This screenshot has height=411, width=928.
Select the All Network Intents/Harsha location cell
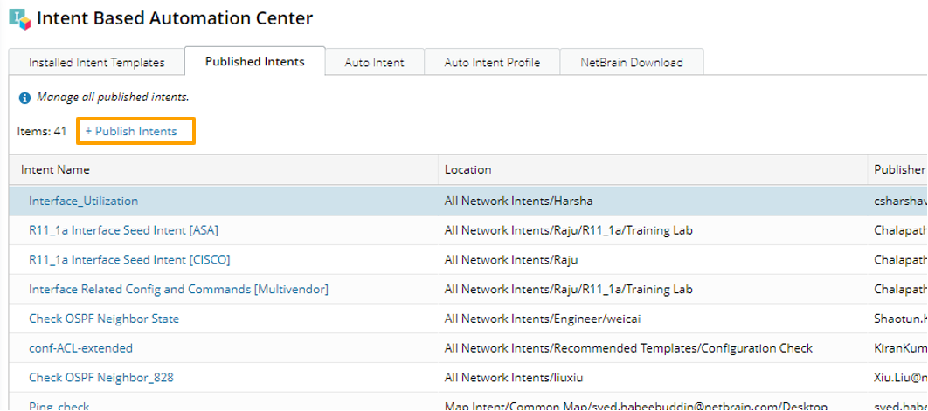coord(518,201)
